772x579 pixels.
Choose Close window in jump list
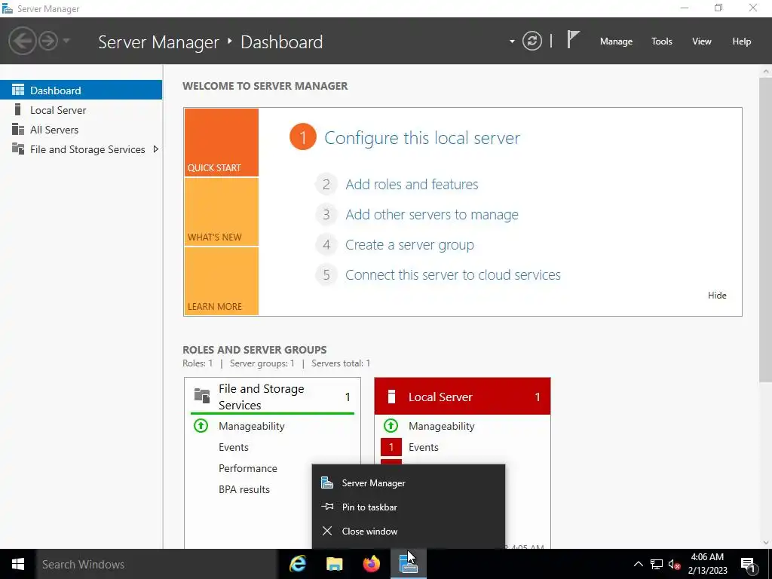click(409, 532)
